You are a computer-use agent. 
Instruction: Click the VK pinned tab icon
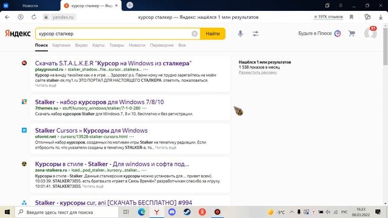tap(5, 5)
